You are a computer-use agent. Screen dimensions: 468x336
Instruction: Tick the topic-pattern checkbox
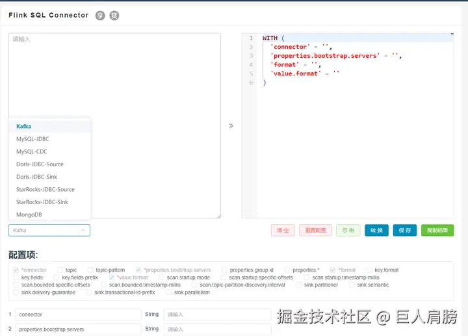[90, 270]
